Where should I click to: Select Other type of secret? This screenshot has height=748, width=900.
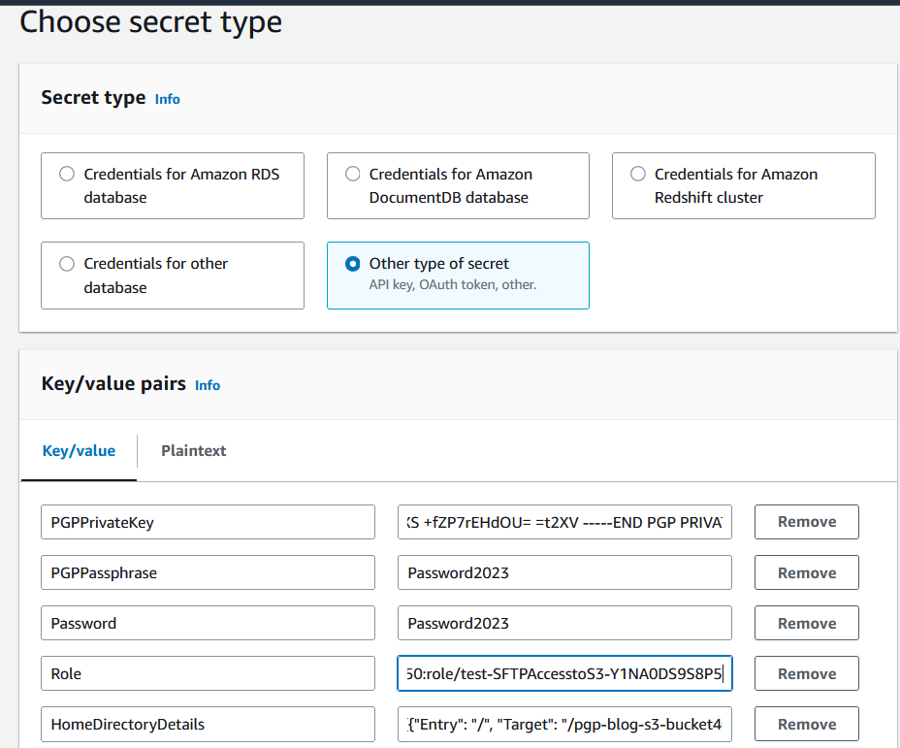click(x=352, y=263)
